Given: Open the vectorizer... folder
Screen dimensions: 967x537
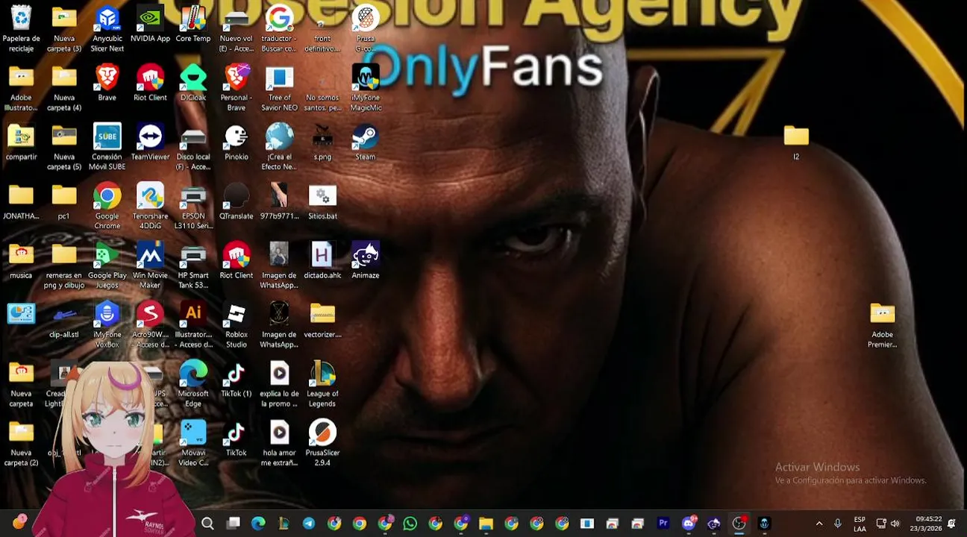Looking at the screenshot, I should [x=322, y=320].
